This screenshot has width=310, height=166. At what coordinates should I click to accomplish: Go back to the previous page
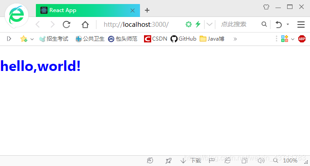click(x=38, y=25)
